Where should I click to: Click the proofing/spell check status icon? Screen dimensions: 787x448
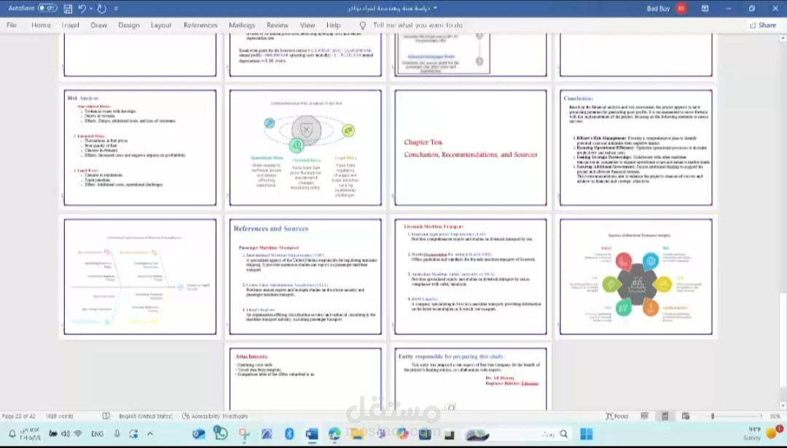pos(106,416)
